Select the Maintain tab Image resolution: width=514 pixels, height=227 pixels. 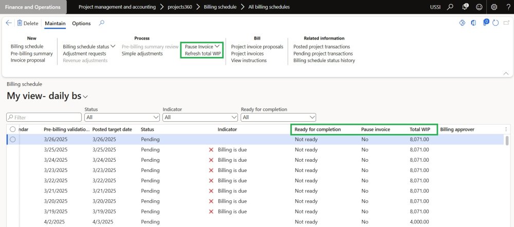pos(55,24)
